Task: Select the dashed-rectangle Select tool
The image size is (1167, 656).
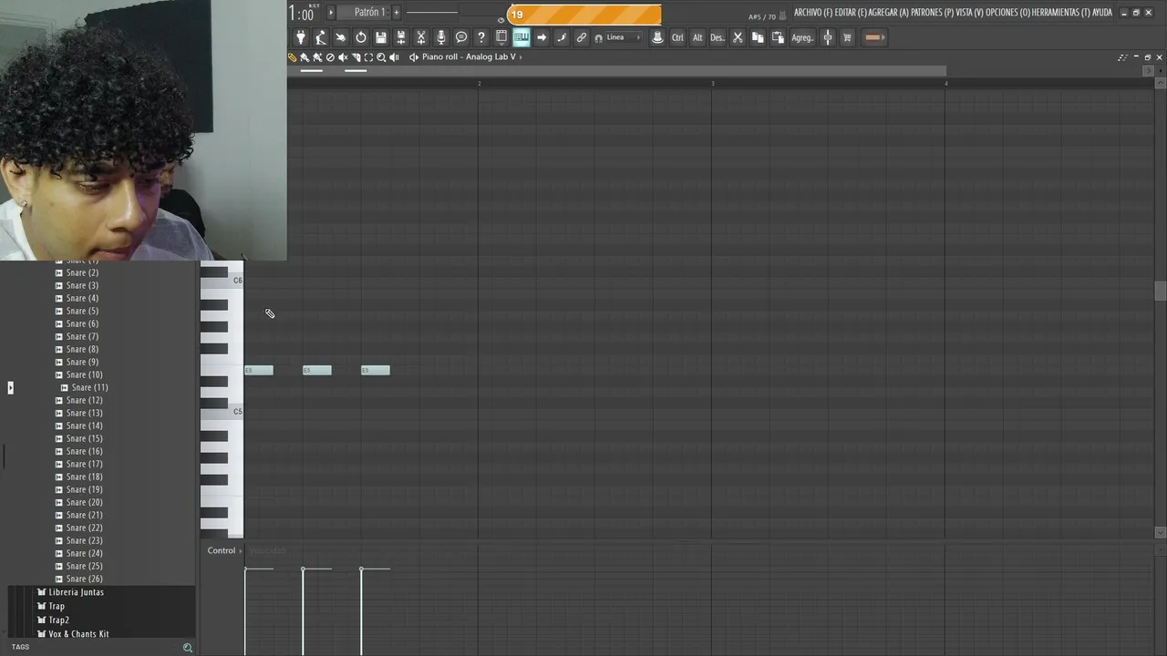Action: (x=368, y=57)
